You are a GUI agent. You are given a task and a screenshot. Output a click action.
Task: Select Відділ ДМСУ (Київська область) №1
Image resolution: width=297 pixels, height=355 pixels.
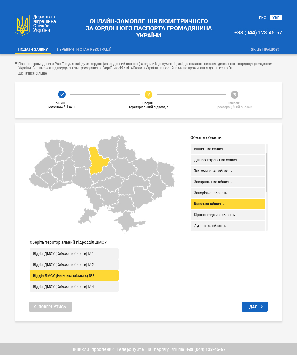click(x=74, y=254)
